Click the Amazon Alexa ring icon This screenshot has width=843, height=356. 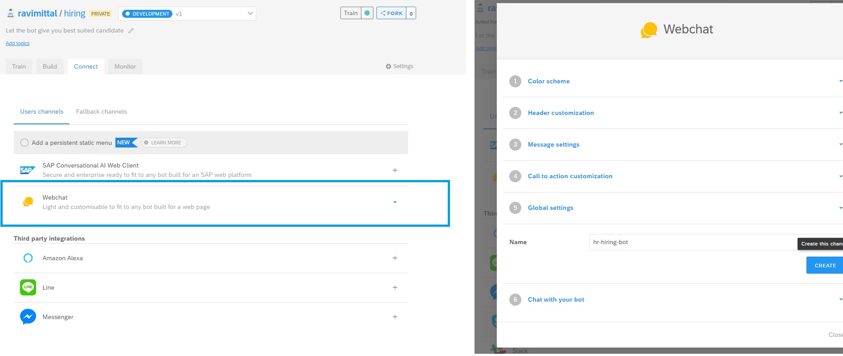[x=28, y=258]
